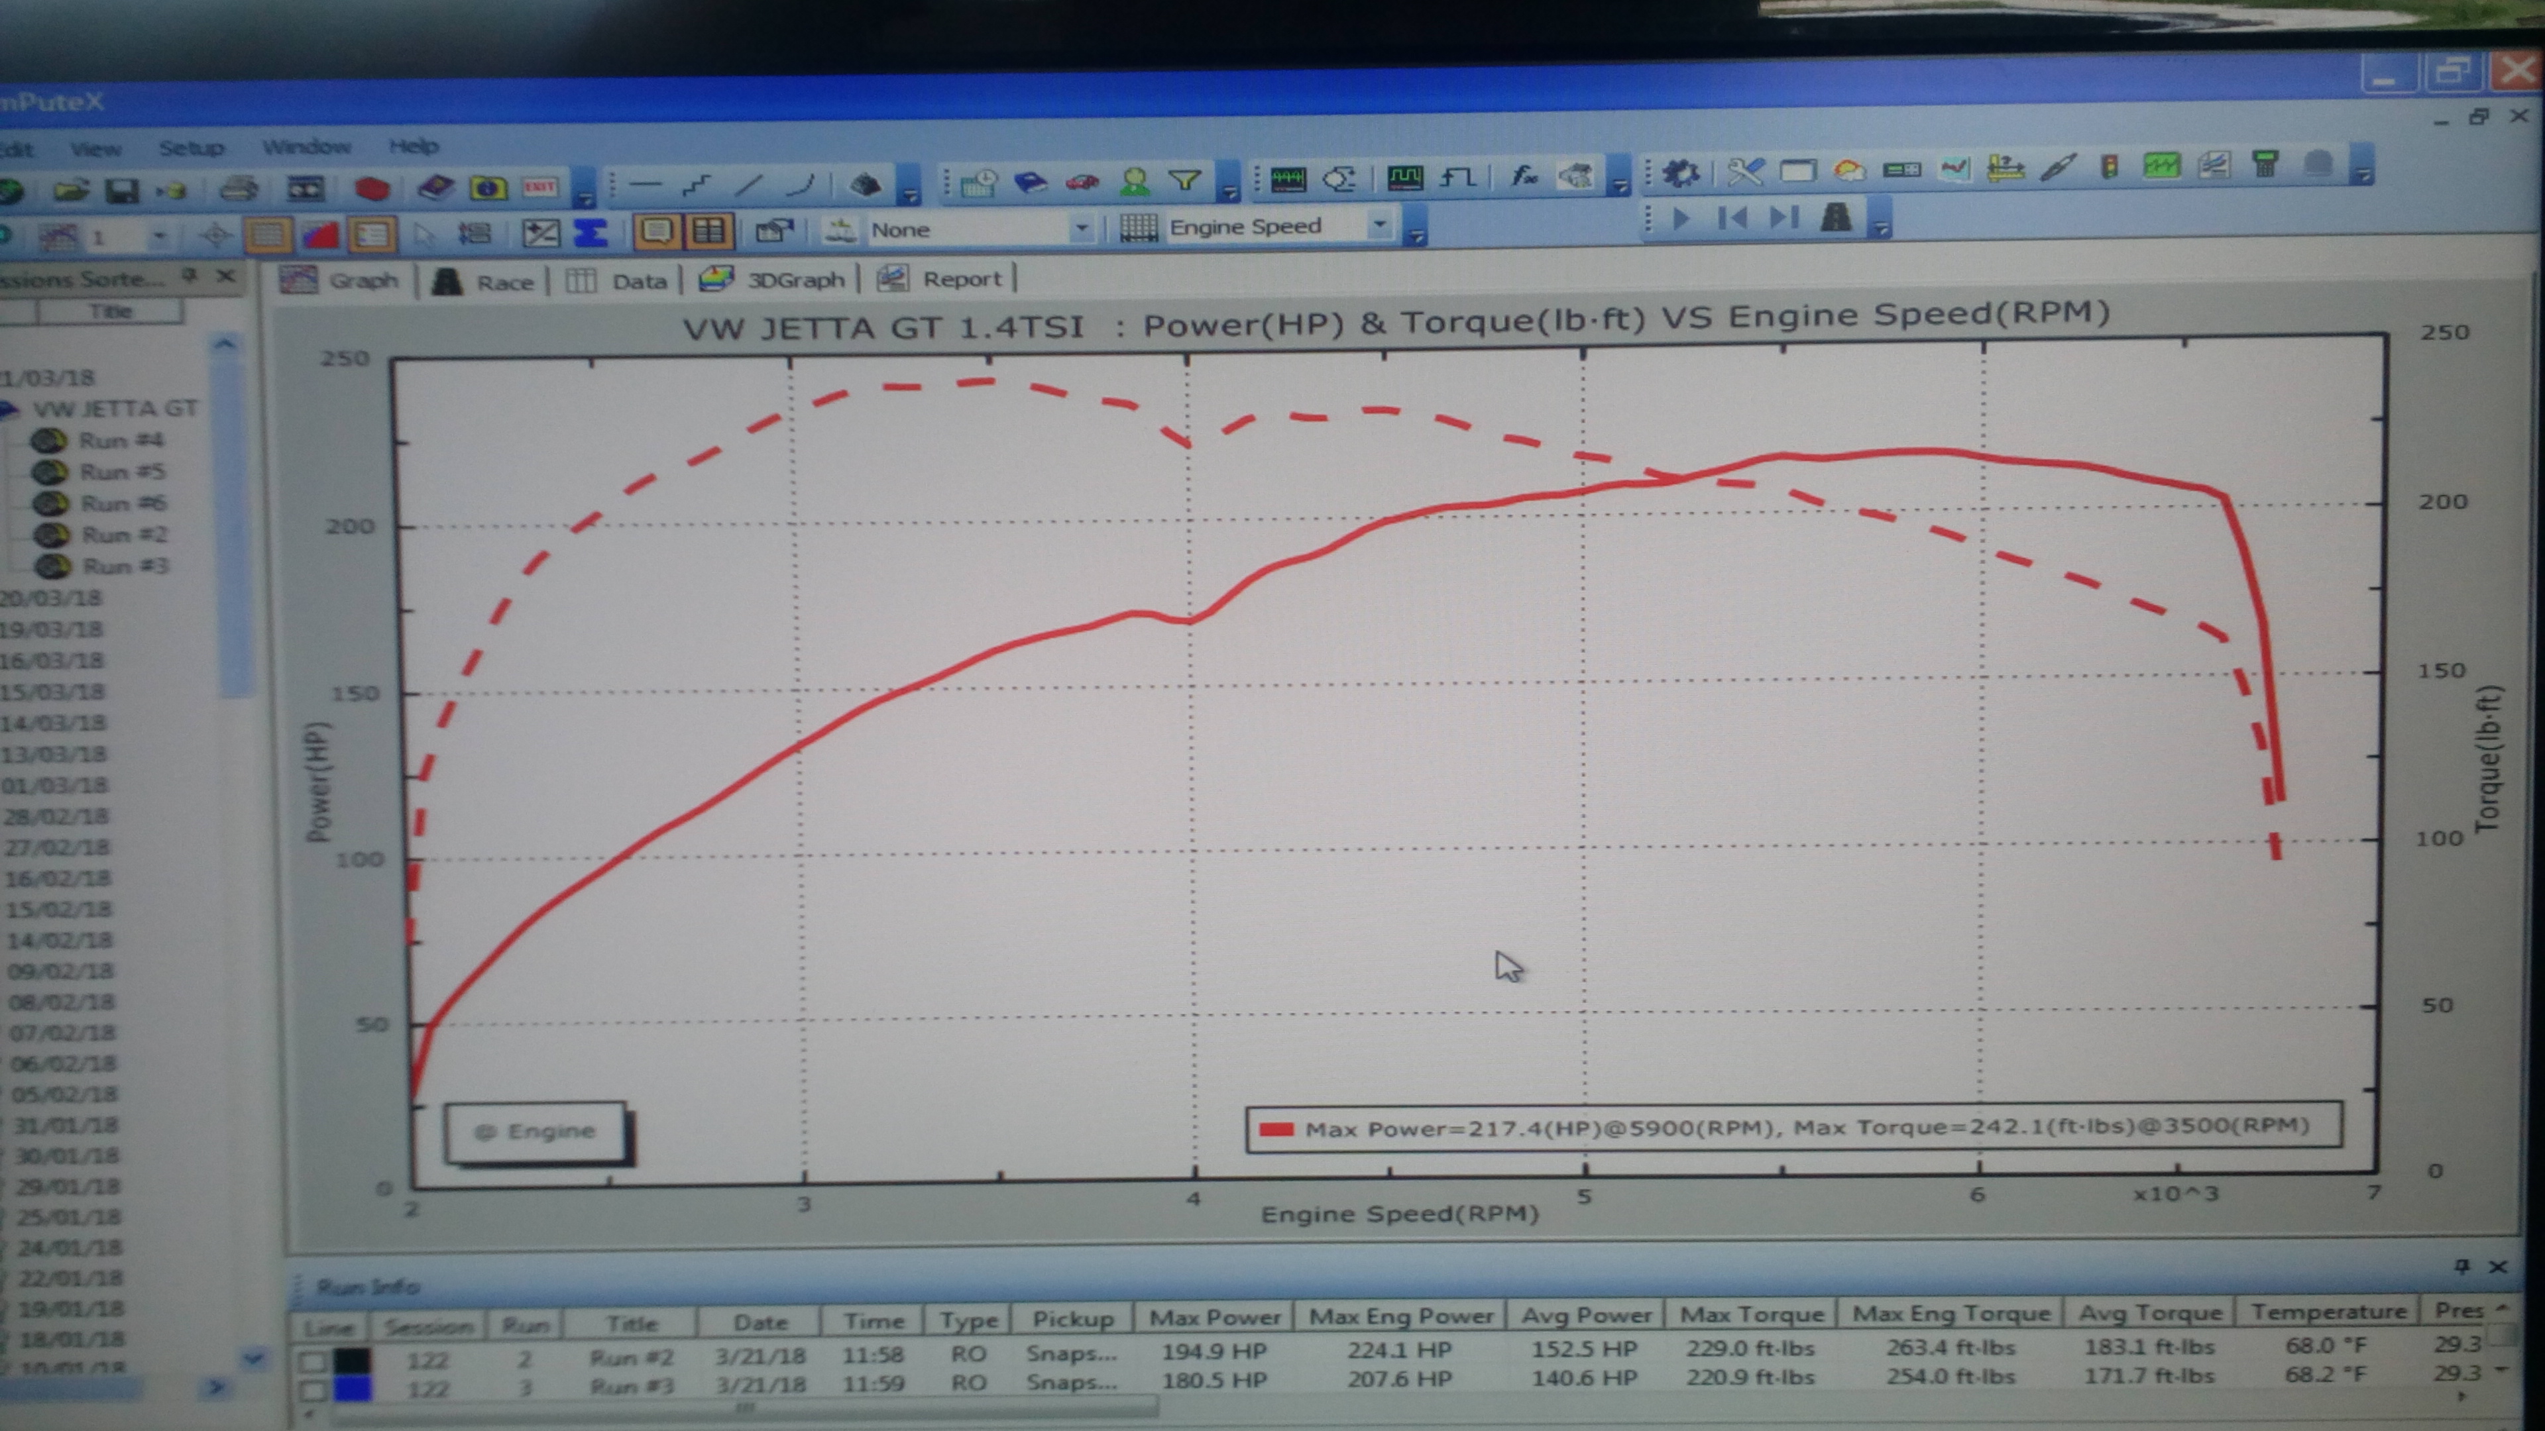Click the scales icon beside None
Viewport: 2545px width, 1431px height.
click(840, 231)
